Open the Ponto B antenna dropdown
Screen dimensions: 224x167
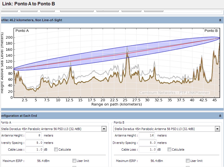(x=217, y=129)
